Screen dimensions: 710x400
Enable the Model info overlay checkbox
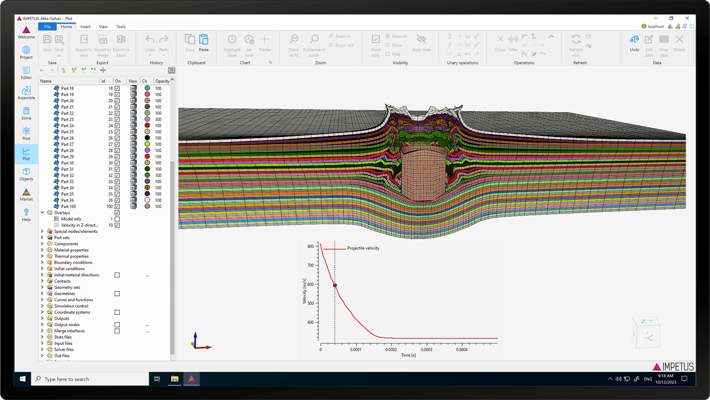pyautogui.click(x=117, y=219)
